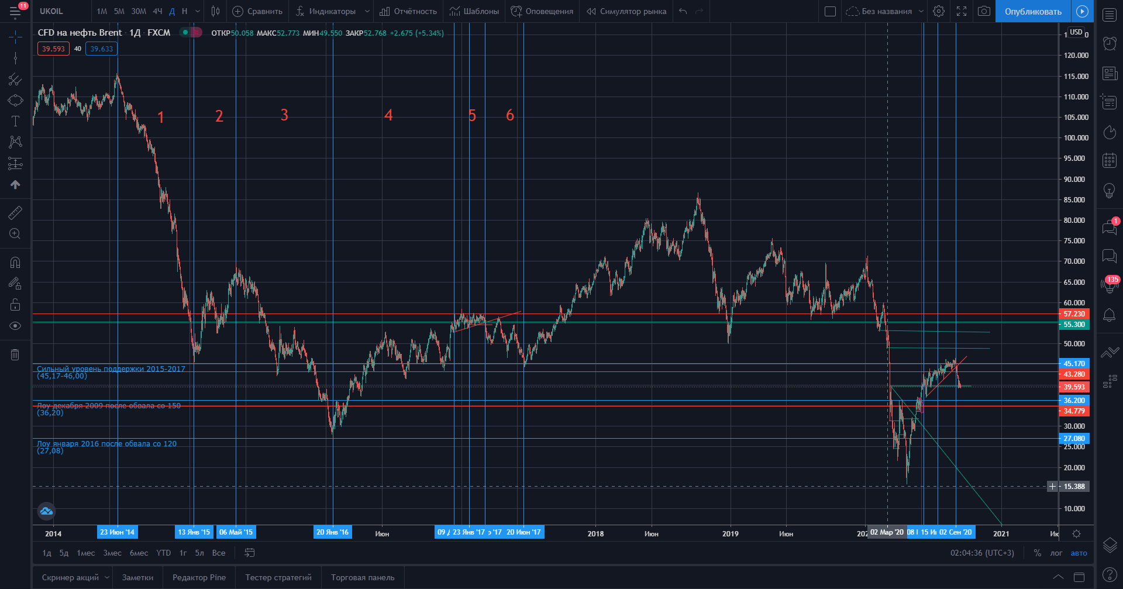Toggle visibility of all drawings eye icon
The image size is (1123, 589).
[x=15, y=326]
